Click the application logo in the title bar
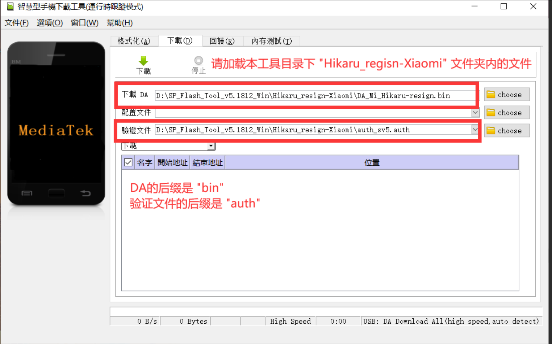Screen dimensions: 552x344 [x=10, y=6]
